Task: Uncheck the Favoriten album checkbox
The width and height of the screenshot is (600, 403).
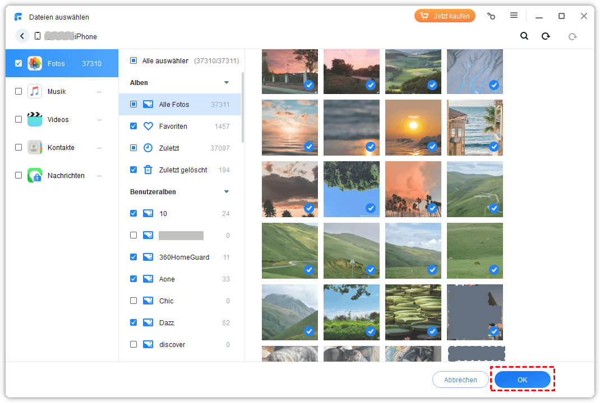Action: [x=133, y=126]
